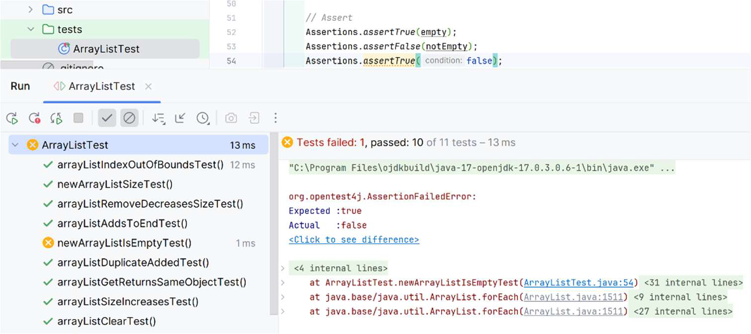The width and height of the screenshot is (751, 334).
Task: Collapse the ArrayListTest results root
Action: (x=15, y=145)
